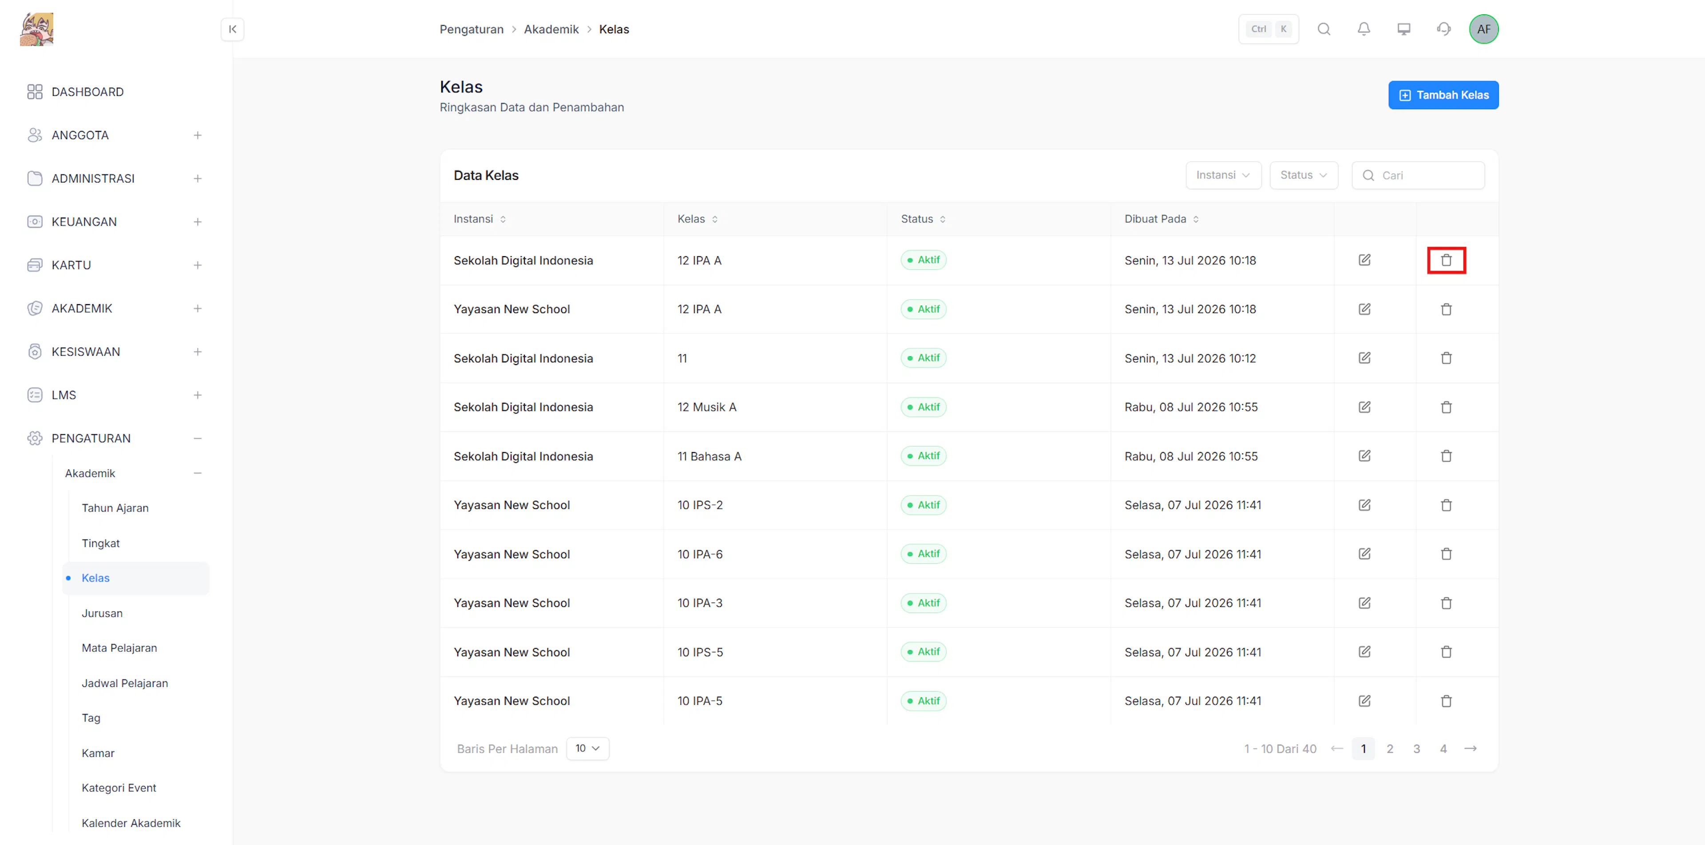The image size is (1705, 845).
Task: Expand the KARTU menu
Action: pos(197,266)
